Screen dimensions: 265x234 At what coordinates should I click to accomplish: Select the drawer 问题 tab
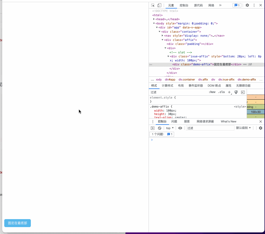coord(174,122)
